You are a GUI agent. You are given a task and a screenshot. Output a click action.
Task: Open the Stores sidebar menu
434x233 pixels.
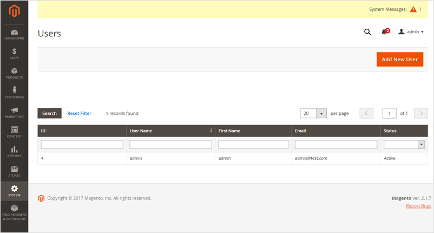[14, 171]
